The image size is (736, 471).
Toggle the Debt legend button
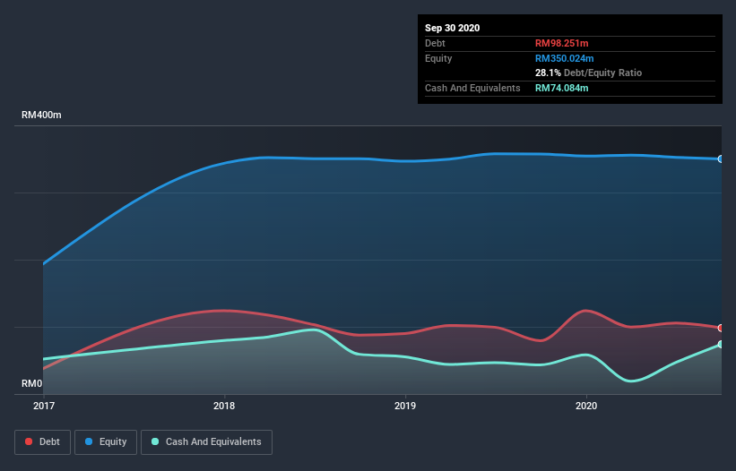pos(42,442)
